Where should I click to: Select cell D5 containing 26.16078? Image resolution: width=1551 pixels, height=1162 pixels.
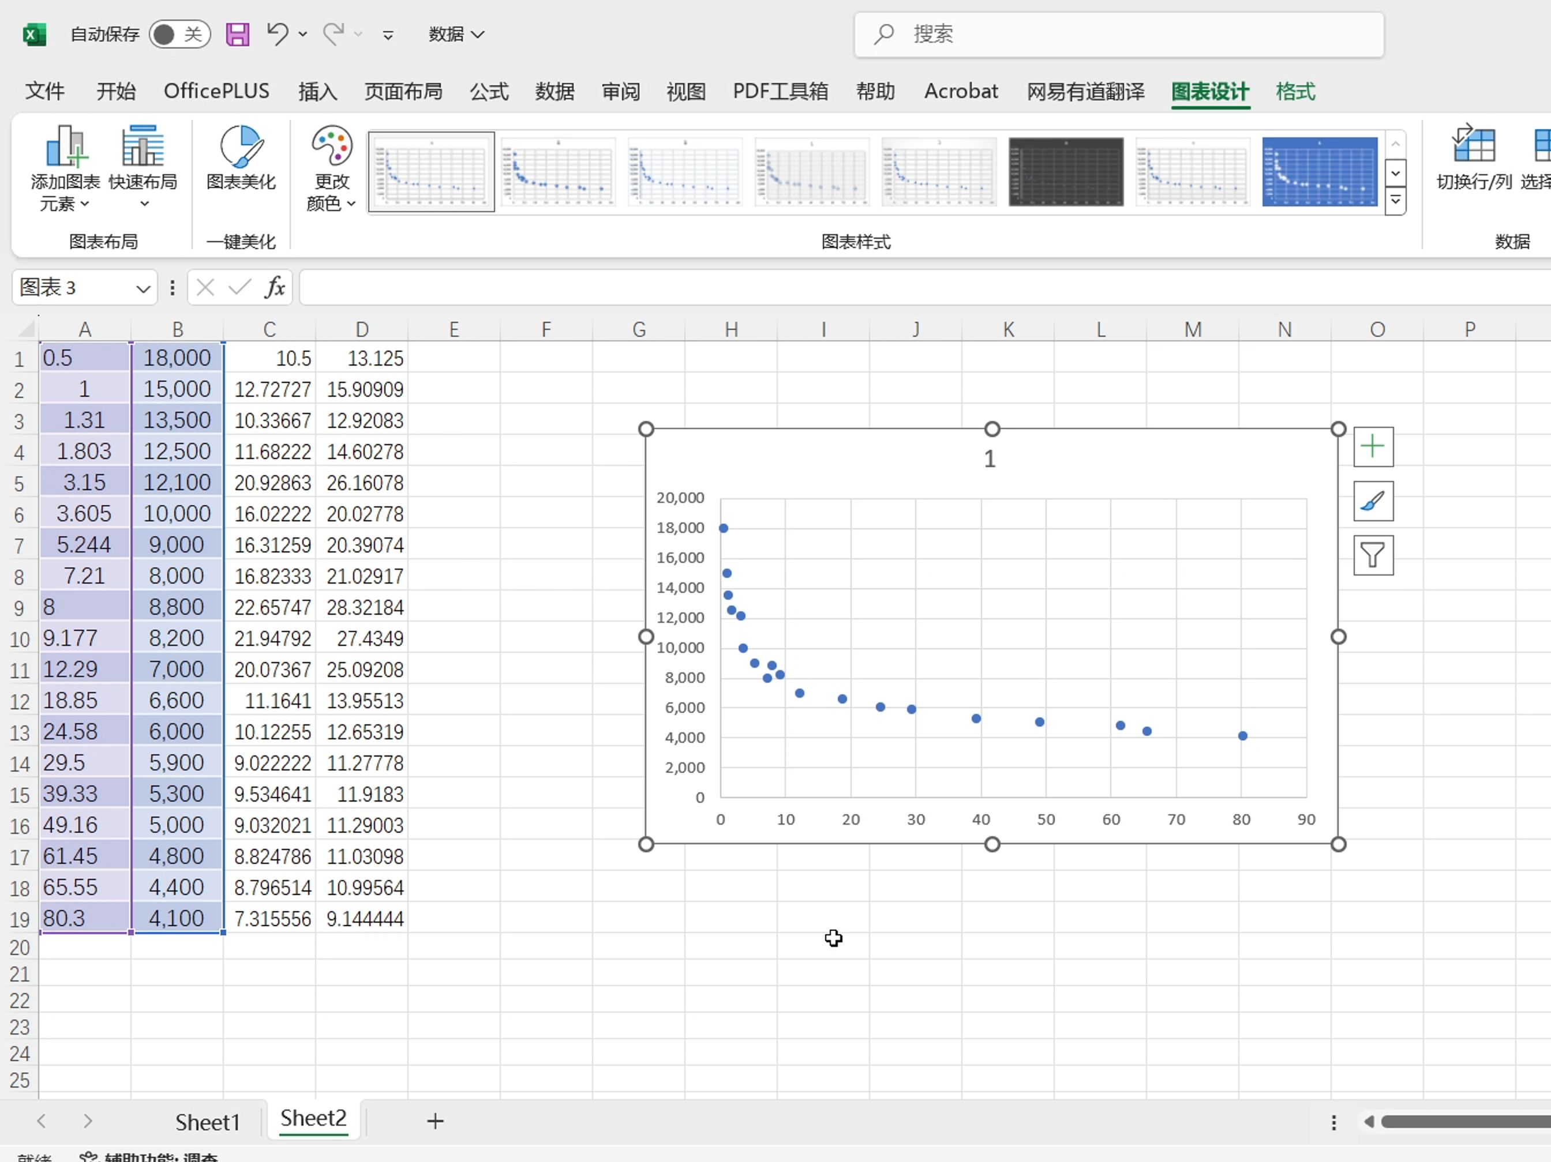[x=362, y=483]
